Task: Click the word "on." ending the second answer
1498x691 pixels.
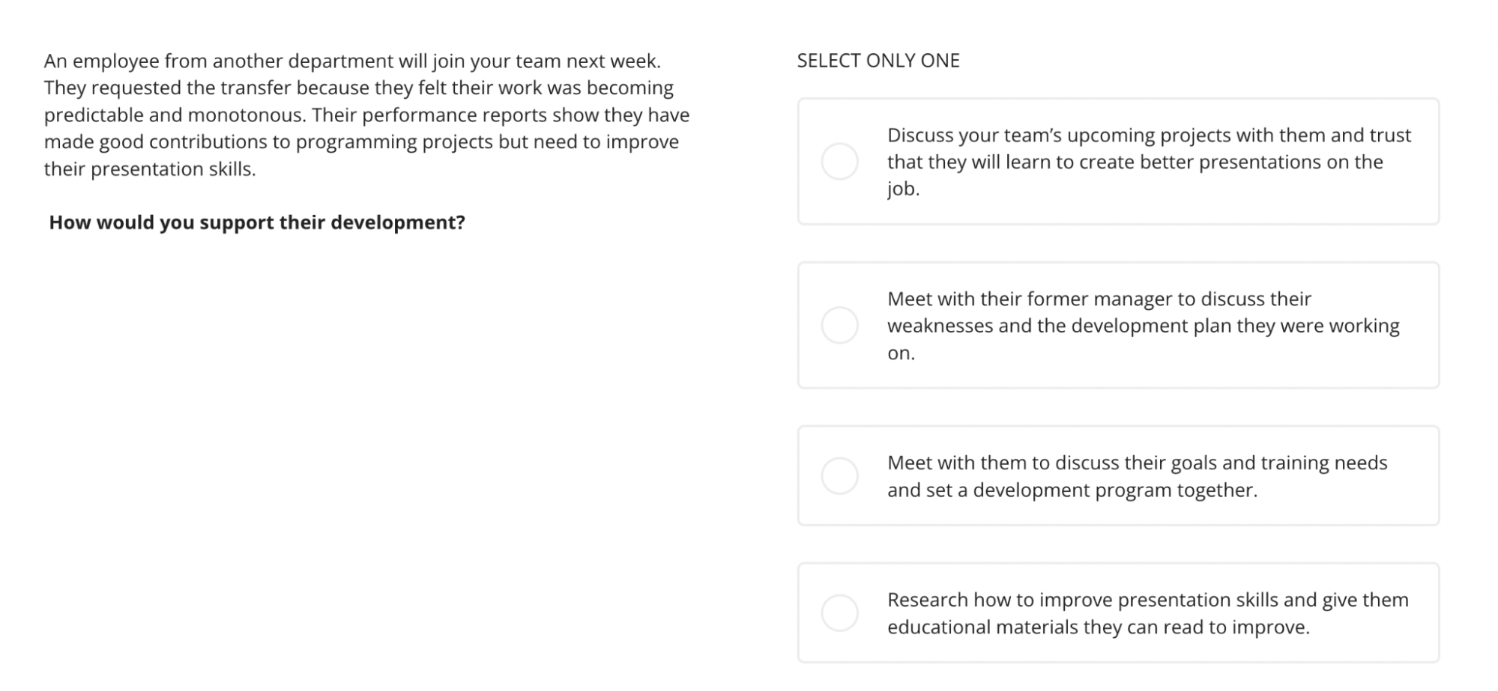Action: click(901, 353)
